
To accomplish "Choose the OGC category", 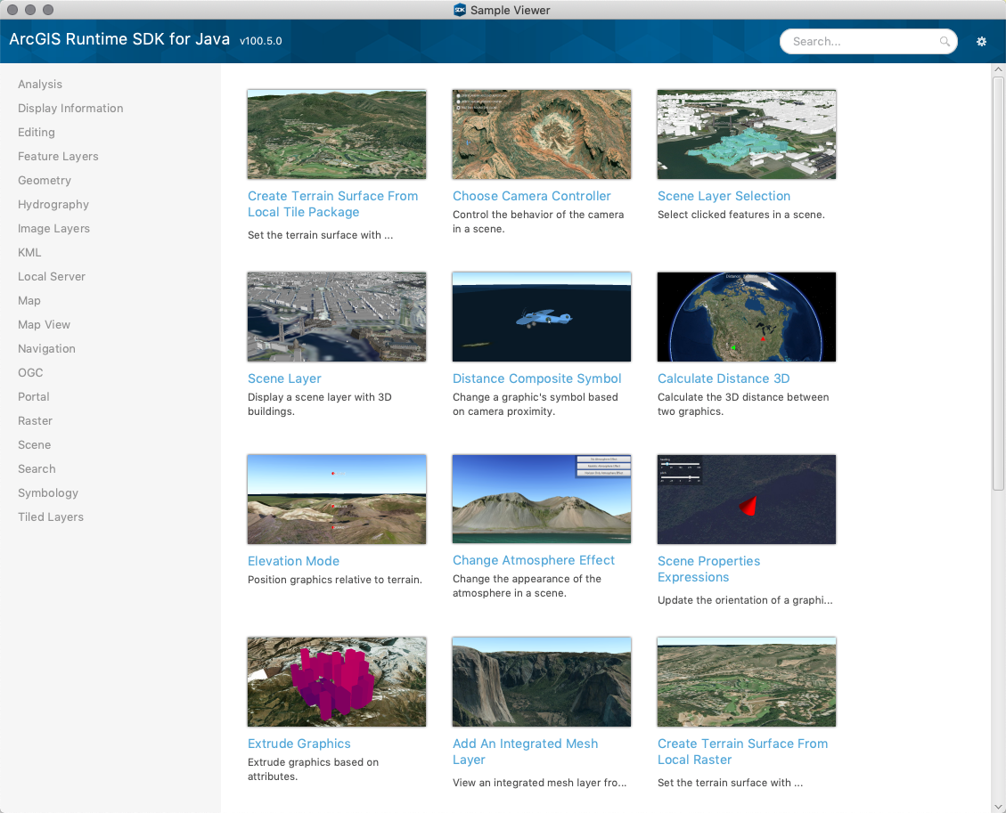I will tap(30, 372).
